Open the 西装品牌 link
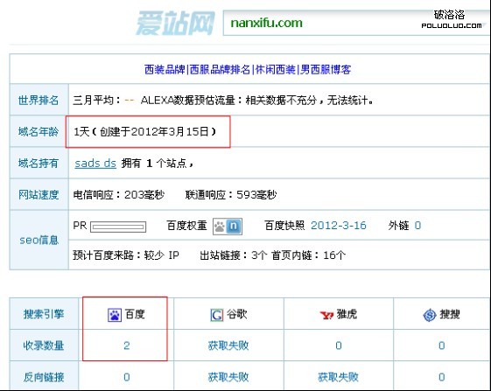The width and height of the screenshot is (491, 391). 165,69
